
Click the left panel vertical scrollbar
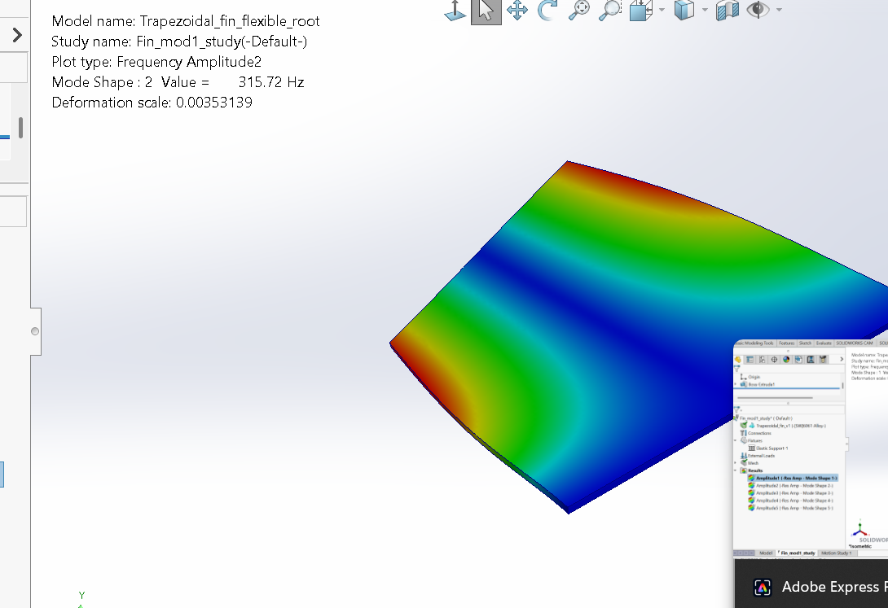point(21,127)
